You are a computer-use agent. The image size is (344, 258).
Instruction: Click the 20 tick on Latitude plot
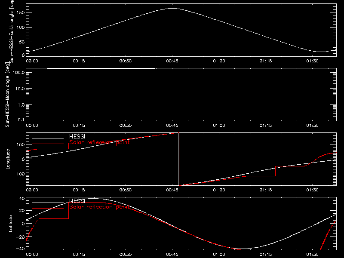click(22, 211)
